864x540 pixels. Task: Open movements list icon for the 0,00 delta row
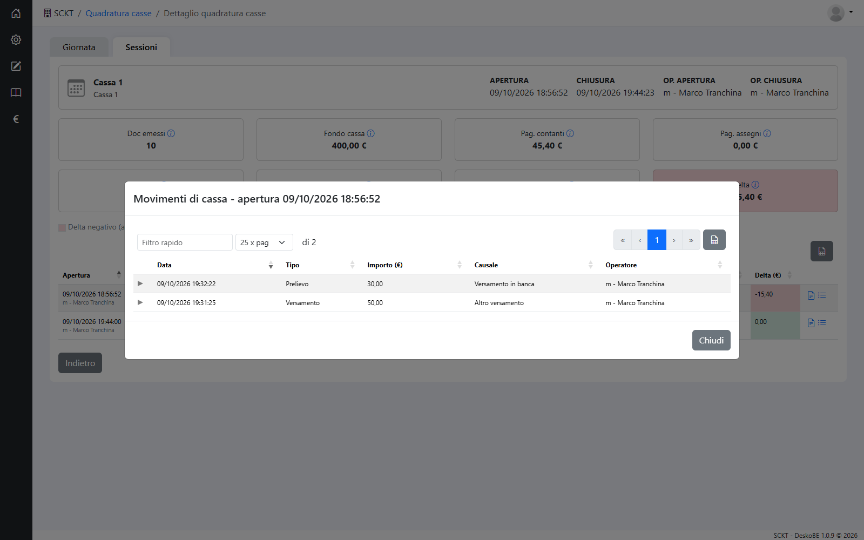[x=822, y=323]
